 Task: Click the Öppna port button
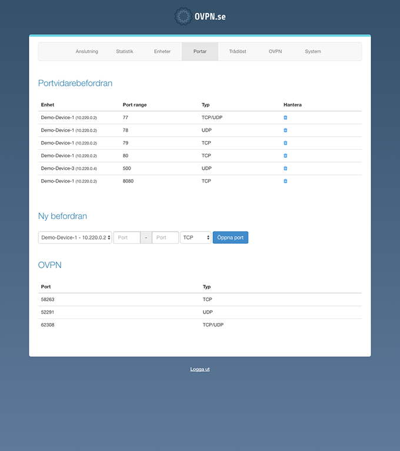pyautogui.click(x=231, y=238)
